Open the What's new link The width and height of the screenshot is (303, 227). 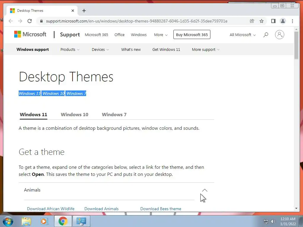(131, 49)
